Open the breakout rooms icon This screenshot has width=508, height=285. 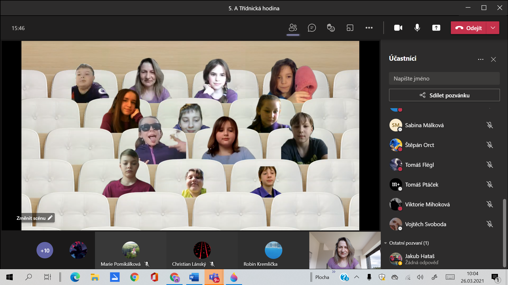[x=350, y=28]
